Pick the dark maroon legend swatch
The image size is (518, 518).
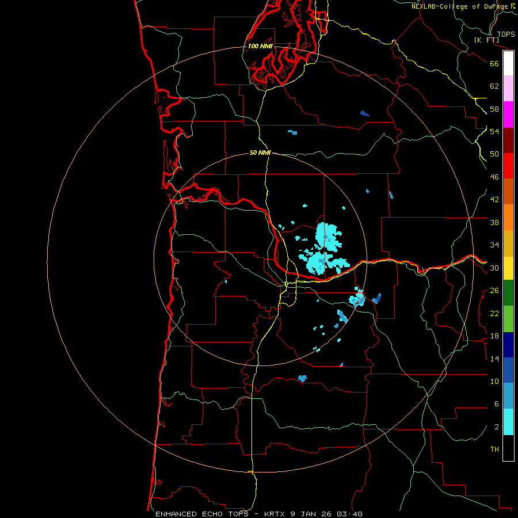tap(508, 140)
